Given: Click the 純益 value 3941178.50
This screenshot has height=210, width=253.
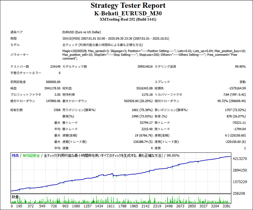Looking at the screenshot, I should click(x=52, y=88).
